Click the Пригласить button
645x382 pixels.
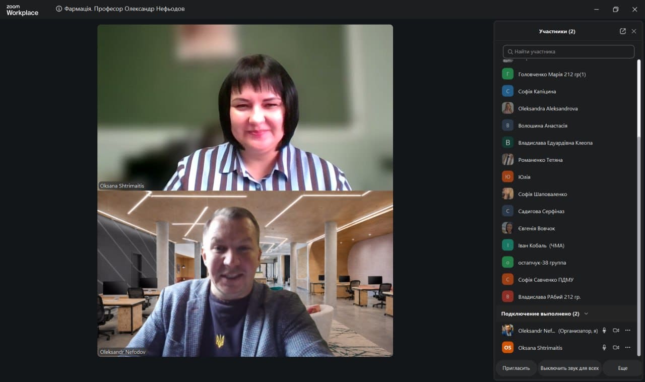tap(516, 368)
